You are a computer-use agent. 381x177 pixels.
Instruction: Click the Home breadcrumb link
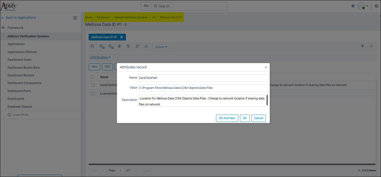click(x=89, y=17)
